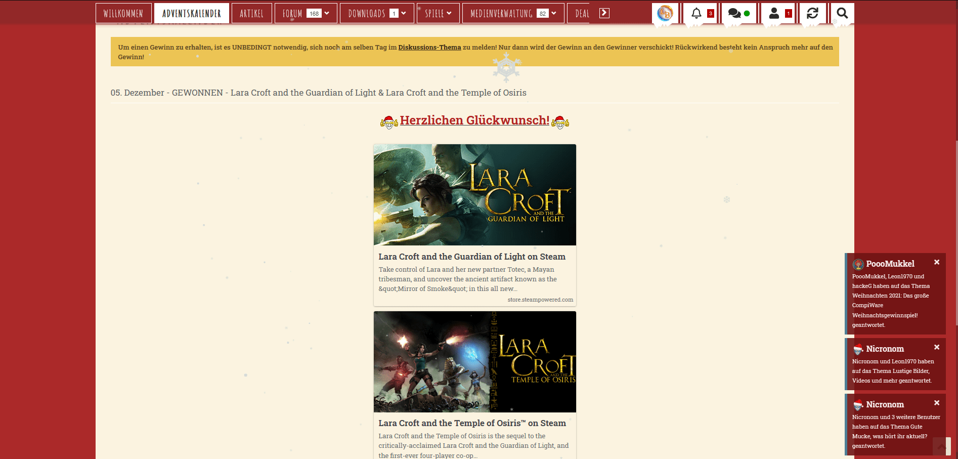This screenshot has height=459, width=958.
Task: Click Nicronom's avatar in Gute Mucke notification
Action: pos(858,405)
